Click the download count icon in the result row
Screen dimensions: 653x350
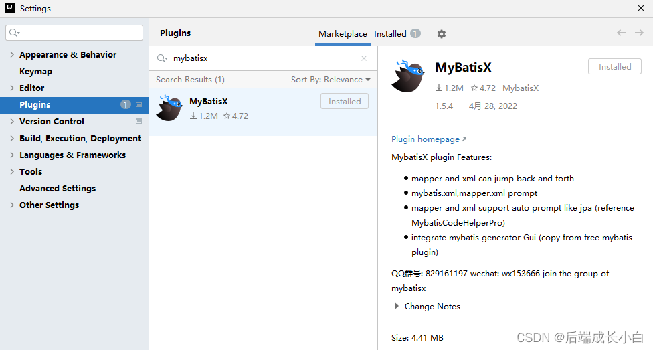pos(193,116)
